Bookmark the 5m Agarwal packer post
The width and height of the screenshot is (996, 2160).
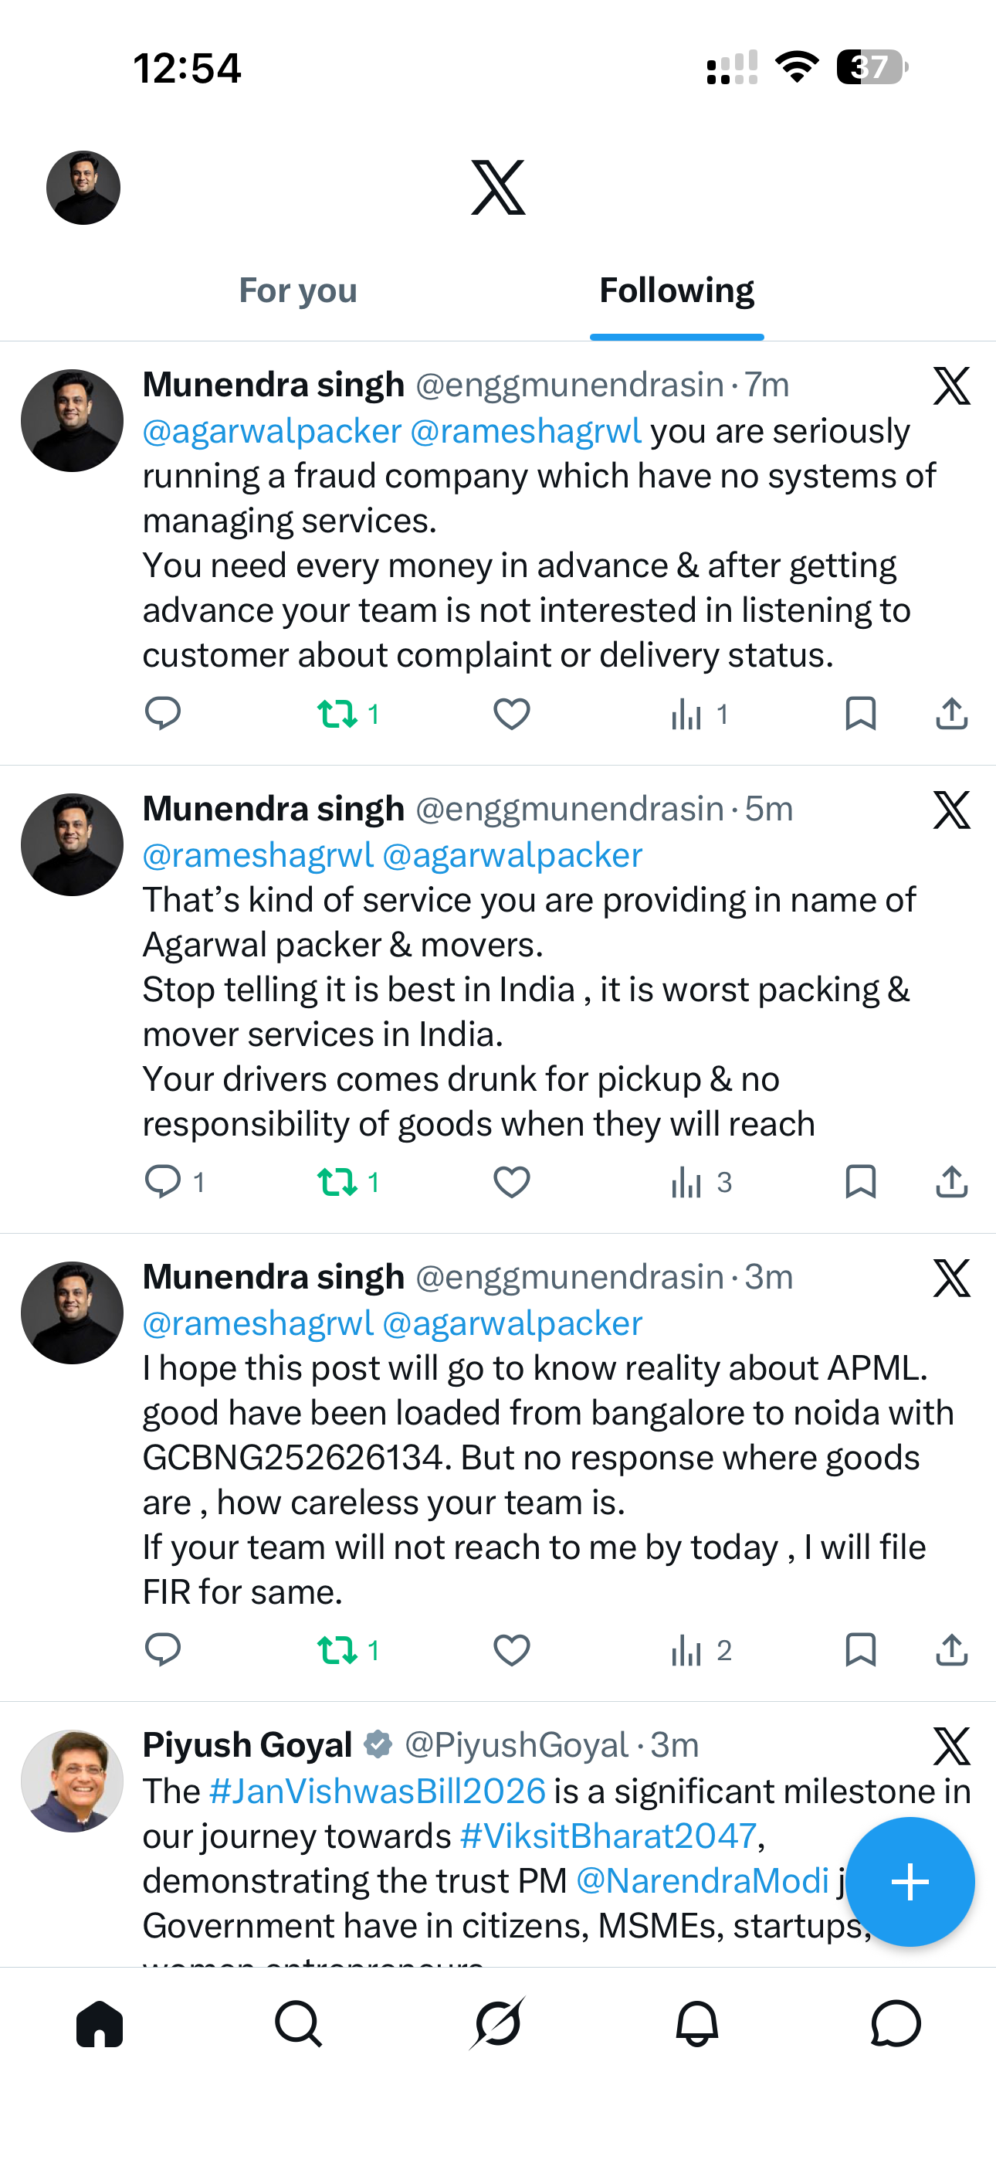(860, 1182)
